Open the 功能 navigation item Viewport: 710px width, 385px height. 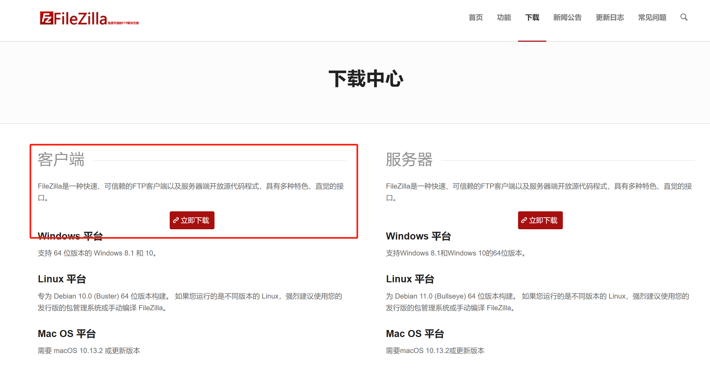(x=504, y=18)
